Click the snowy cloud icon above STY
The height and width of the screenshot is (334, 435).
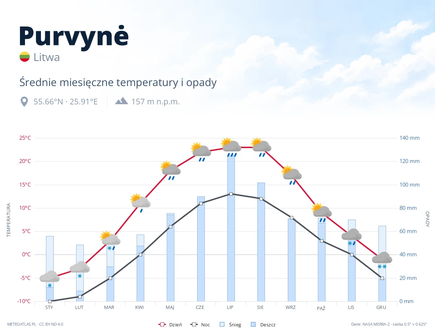point(50,280)
